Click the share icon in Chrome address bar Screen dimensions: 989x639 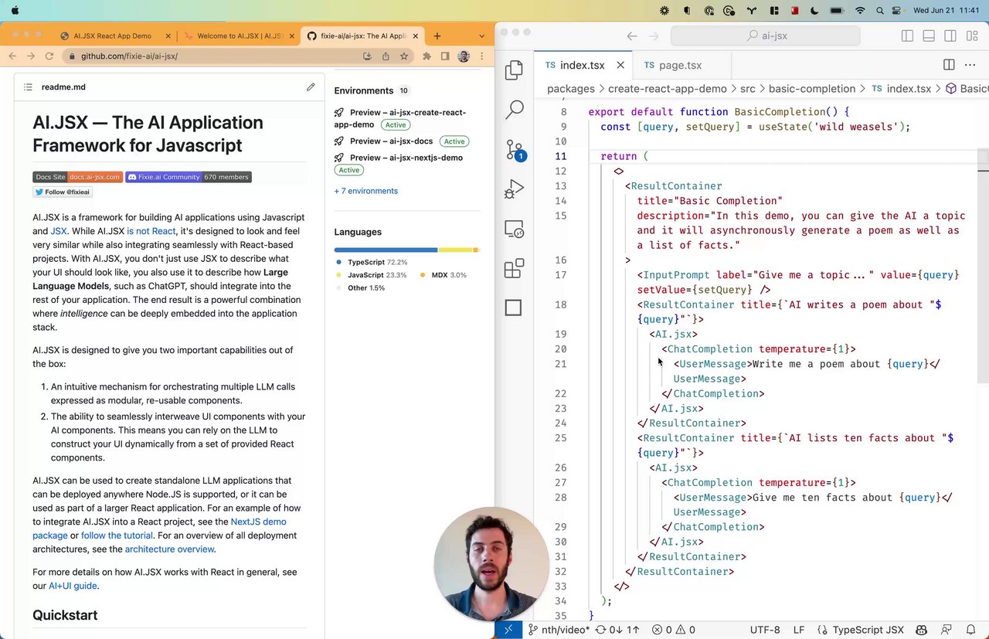tap(386, 56)
